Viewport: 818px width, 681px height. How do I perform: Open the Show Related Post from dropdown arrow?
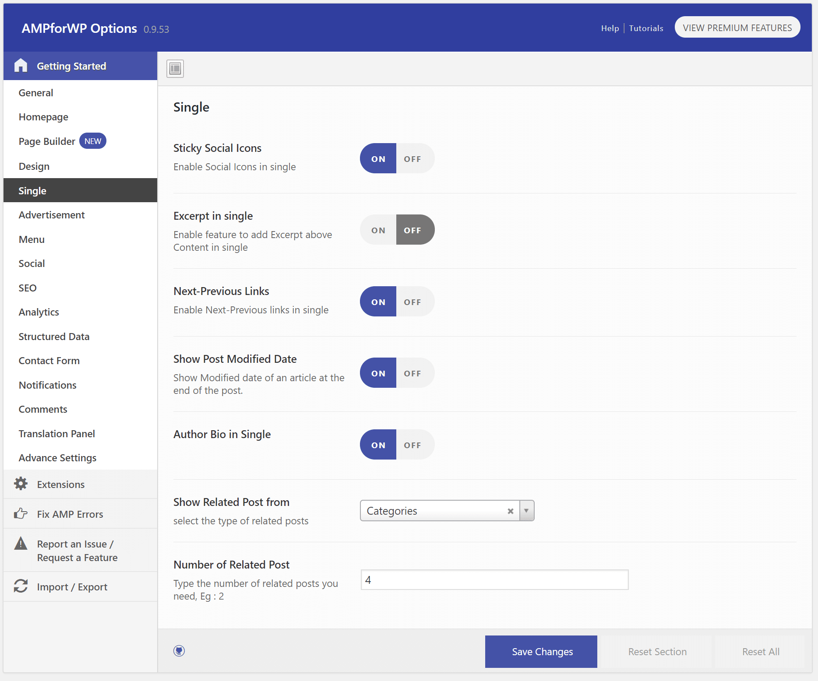tap(526, 511)
